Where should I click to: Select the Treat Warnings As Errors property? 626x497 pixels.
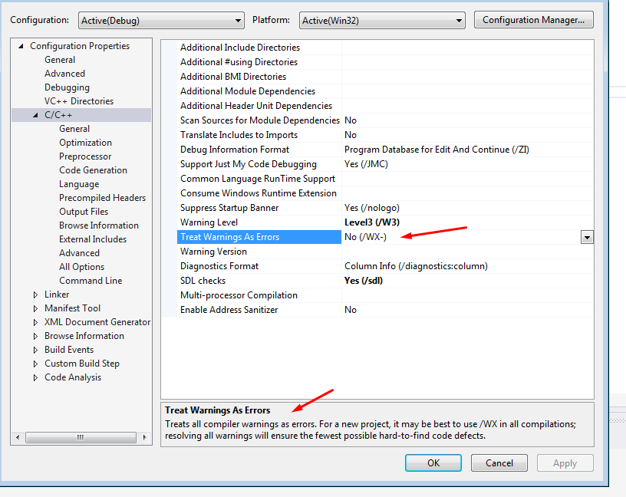pyautogui.click(x=259, y=237)
